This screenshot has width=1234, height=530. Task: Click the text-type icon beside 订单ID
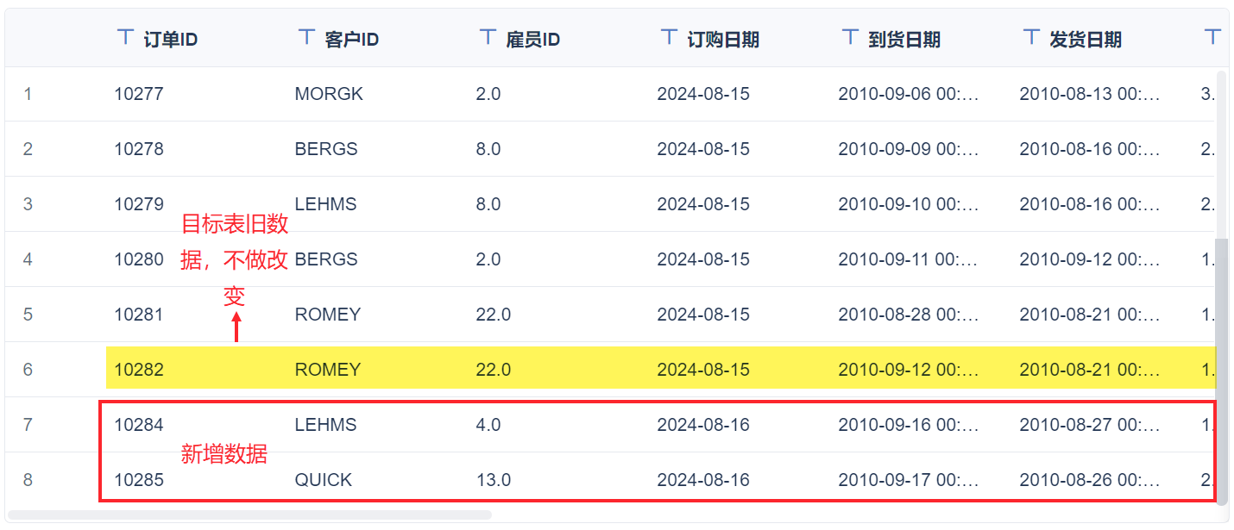pyautogui.click(x=125, y=37)
